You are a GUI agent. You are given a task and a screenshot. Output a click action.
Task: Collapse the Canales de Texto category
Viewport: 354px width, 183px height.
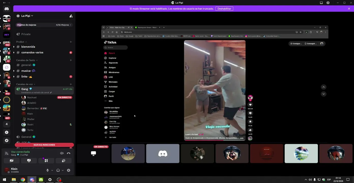click(27, 60)
